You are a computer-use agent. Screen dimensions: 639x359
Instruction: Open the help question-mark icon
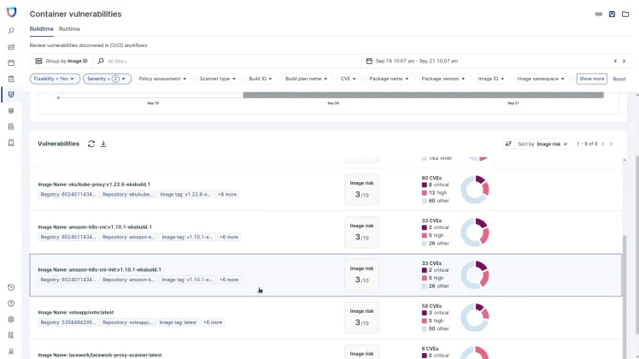(11, 303)
